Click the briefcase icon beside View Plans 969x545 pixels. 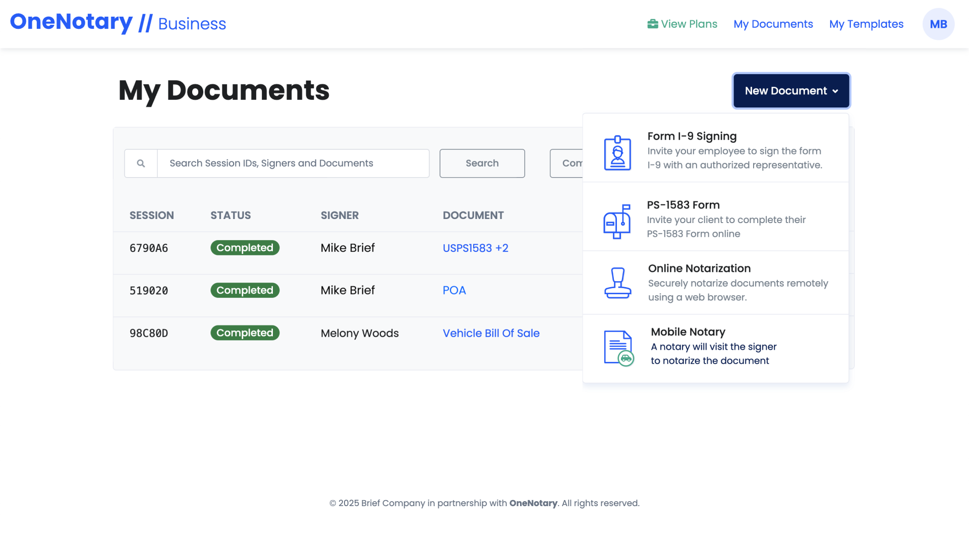pos(653,24)
